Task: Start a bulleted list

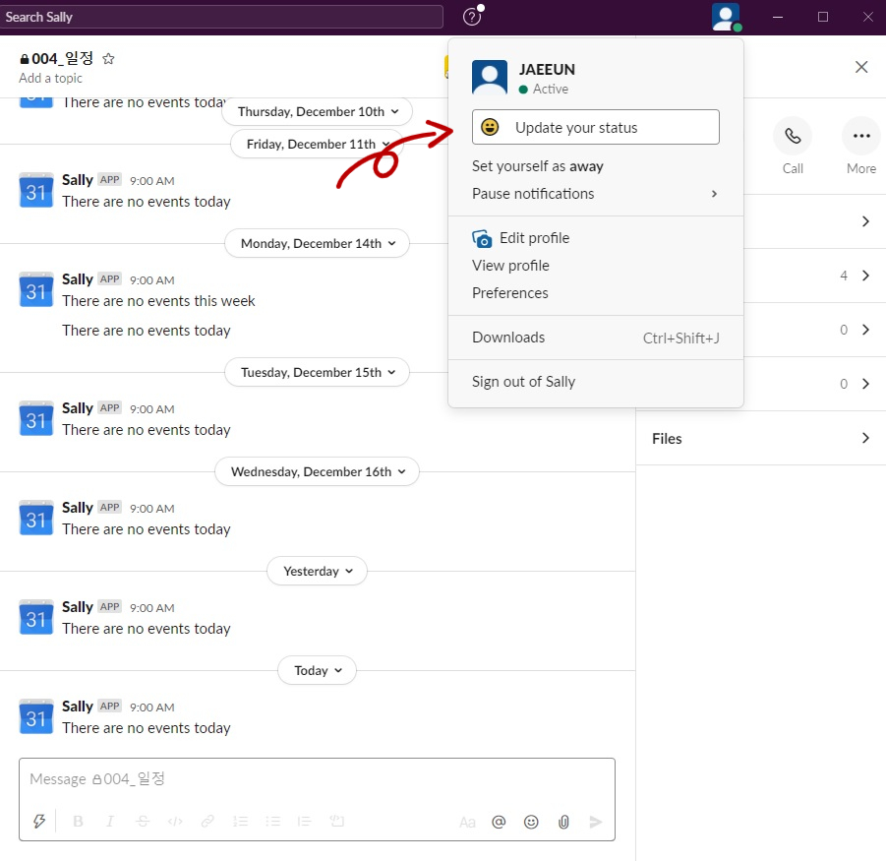Action: (x=273, y=822)
